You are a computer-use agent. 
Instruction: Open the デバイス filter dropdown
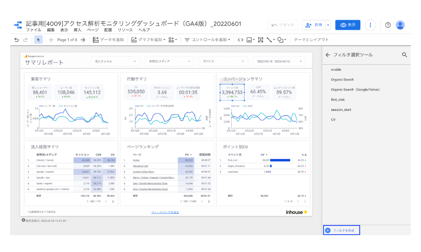click(x=223, y=61)
